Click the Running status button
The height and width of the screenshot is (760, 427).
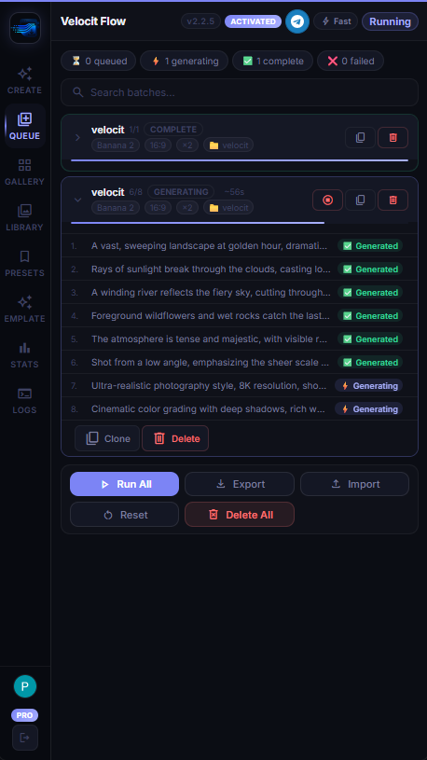(x=390, y=21)
